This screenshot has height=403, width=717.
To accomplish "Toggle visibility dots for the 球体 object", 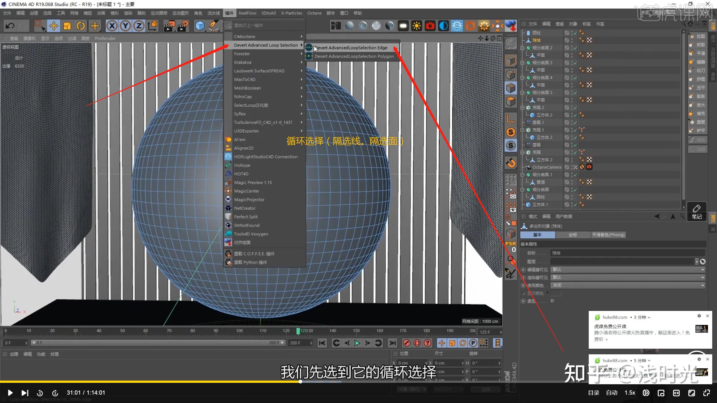I will 572,40.
